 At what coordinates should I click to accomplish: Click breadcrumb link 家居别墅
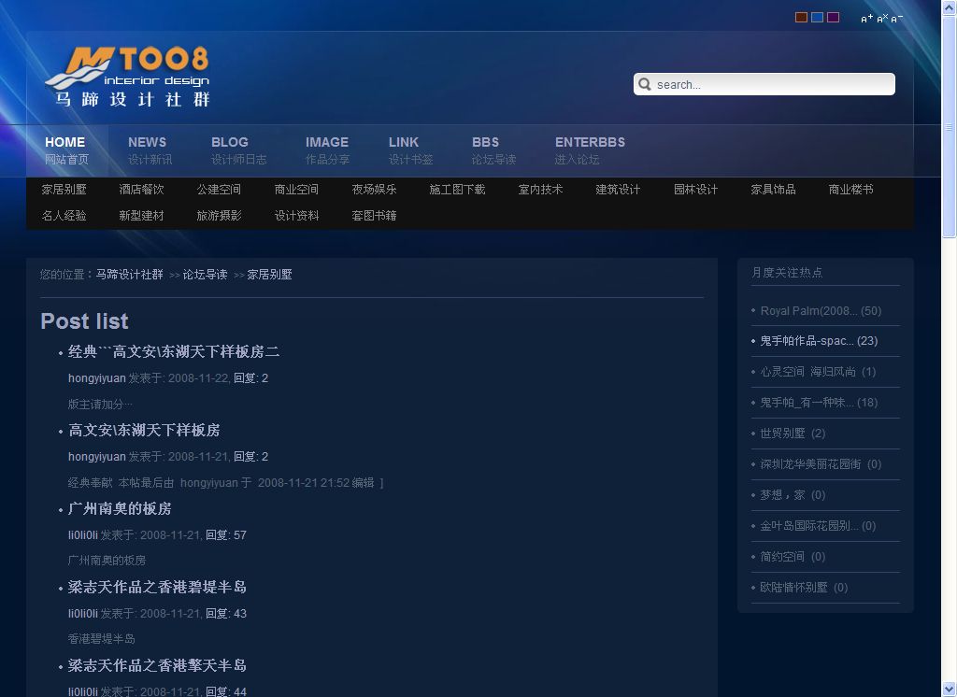270,275
